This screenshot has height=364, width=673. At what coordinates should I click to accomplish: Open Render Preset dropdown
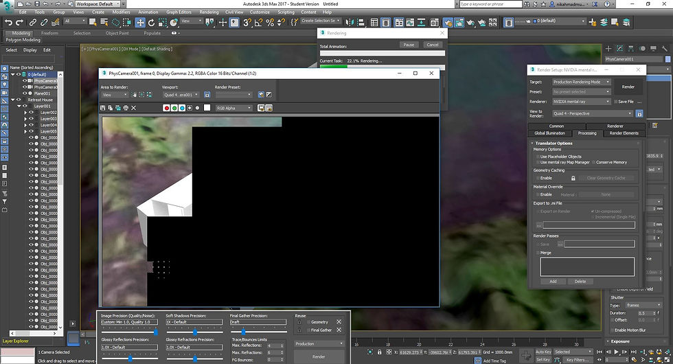[234, 95]
